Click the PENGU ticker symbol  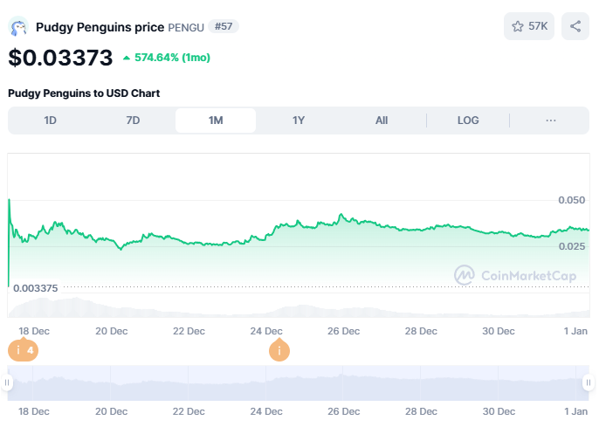(186, 27)
